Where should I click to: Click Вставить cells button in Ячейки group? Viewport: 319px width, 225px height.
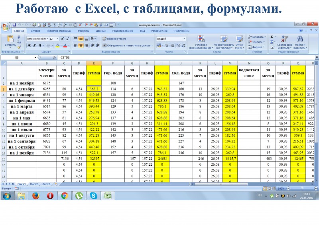point(257,37)
